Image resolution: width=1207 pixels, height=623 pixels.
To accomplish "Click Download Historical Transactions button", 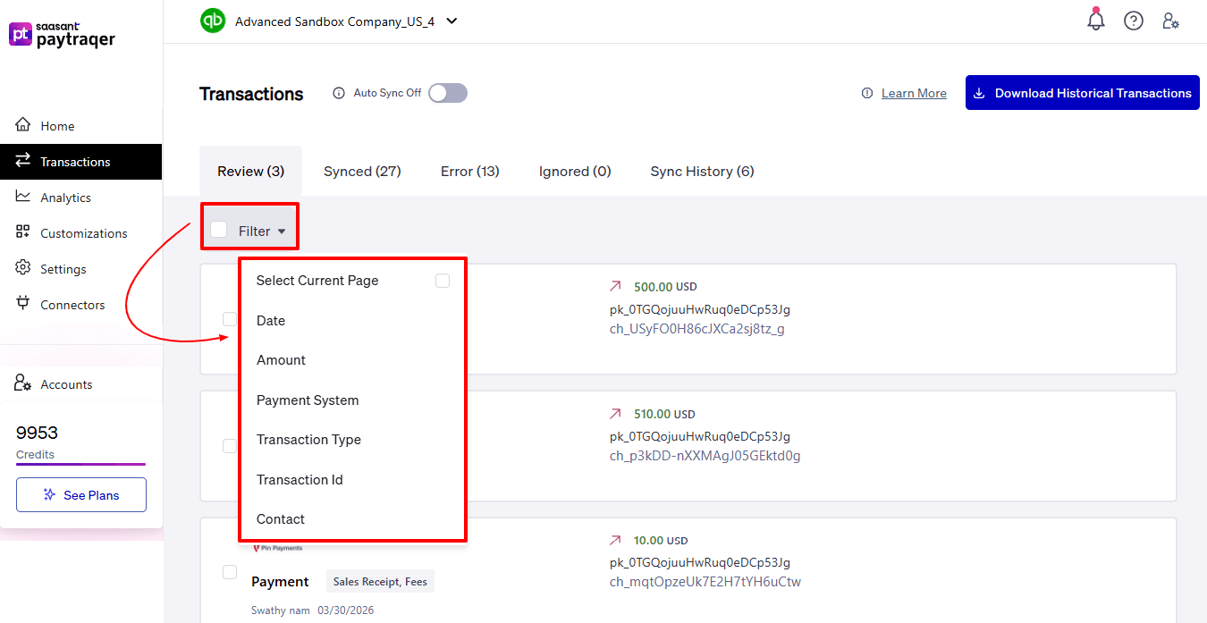I will coord(1082,92).
